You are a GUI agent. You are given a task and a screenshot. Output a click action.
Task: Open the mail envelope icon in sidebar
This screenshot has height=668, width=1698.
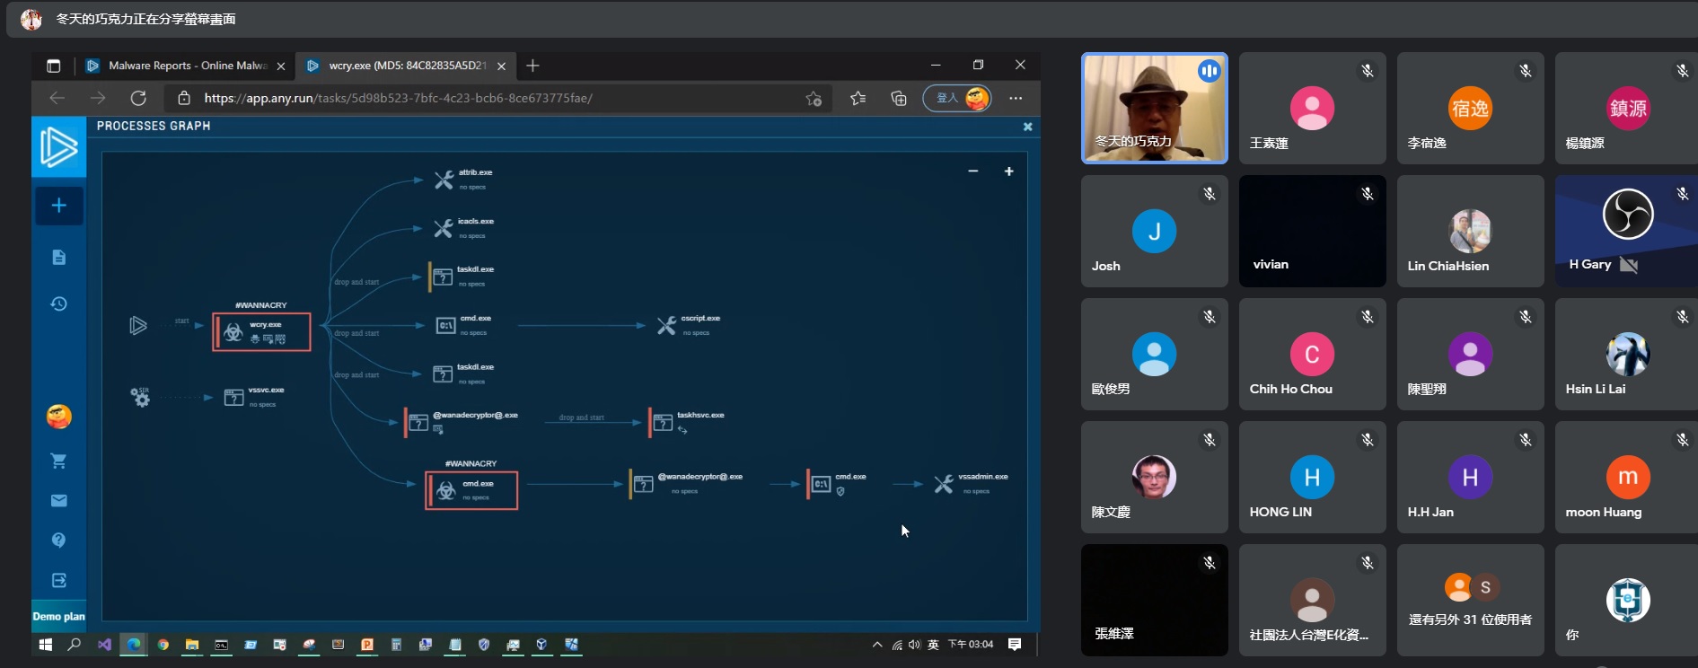pos(59,500)
